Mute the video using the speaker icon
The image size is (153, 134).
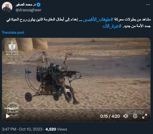click(126, 116)
